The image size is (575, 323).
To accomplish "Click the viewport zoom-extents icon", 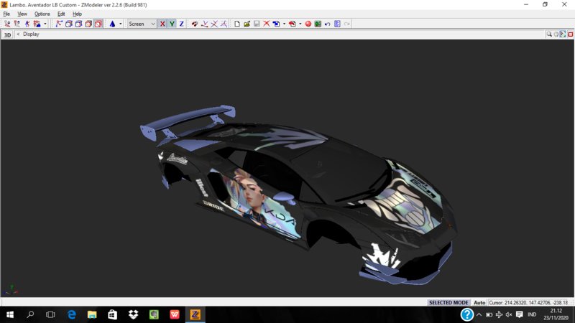I will [x=563, y=34].
